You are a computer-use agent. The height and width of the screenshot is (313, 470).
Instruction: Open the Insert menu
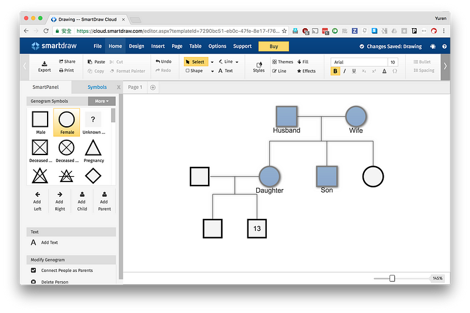(x=157, y=46)
